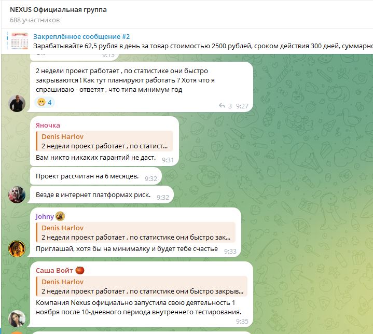Jump to quoted message in Johny's reply
Screen dimensions: 373x334
(x=135, y=232)
